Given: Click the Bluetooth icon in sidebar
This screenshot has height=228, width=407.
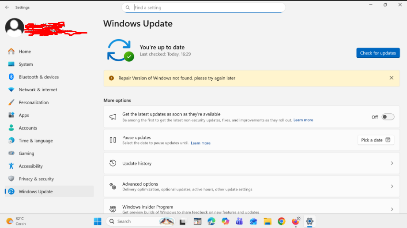Looking at the screenshot, I should pos(11,77).
